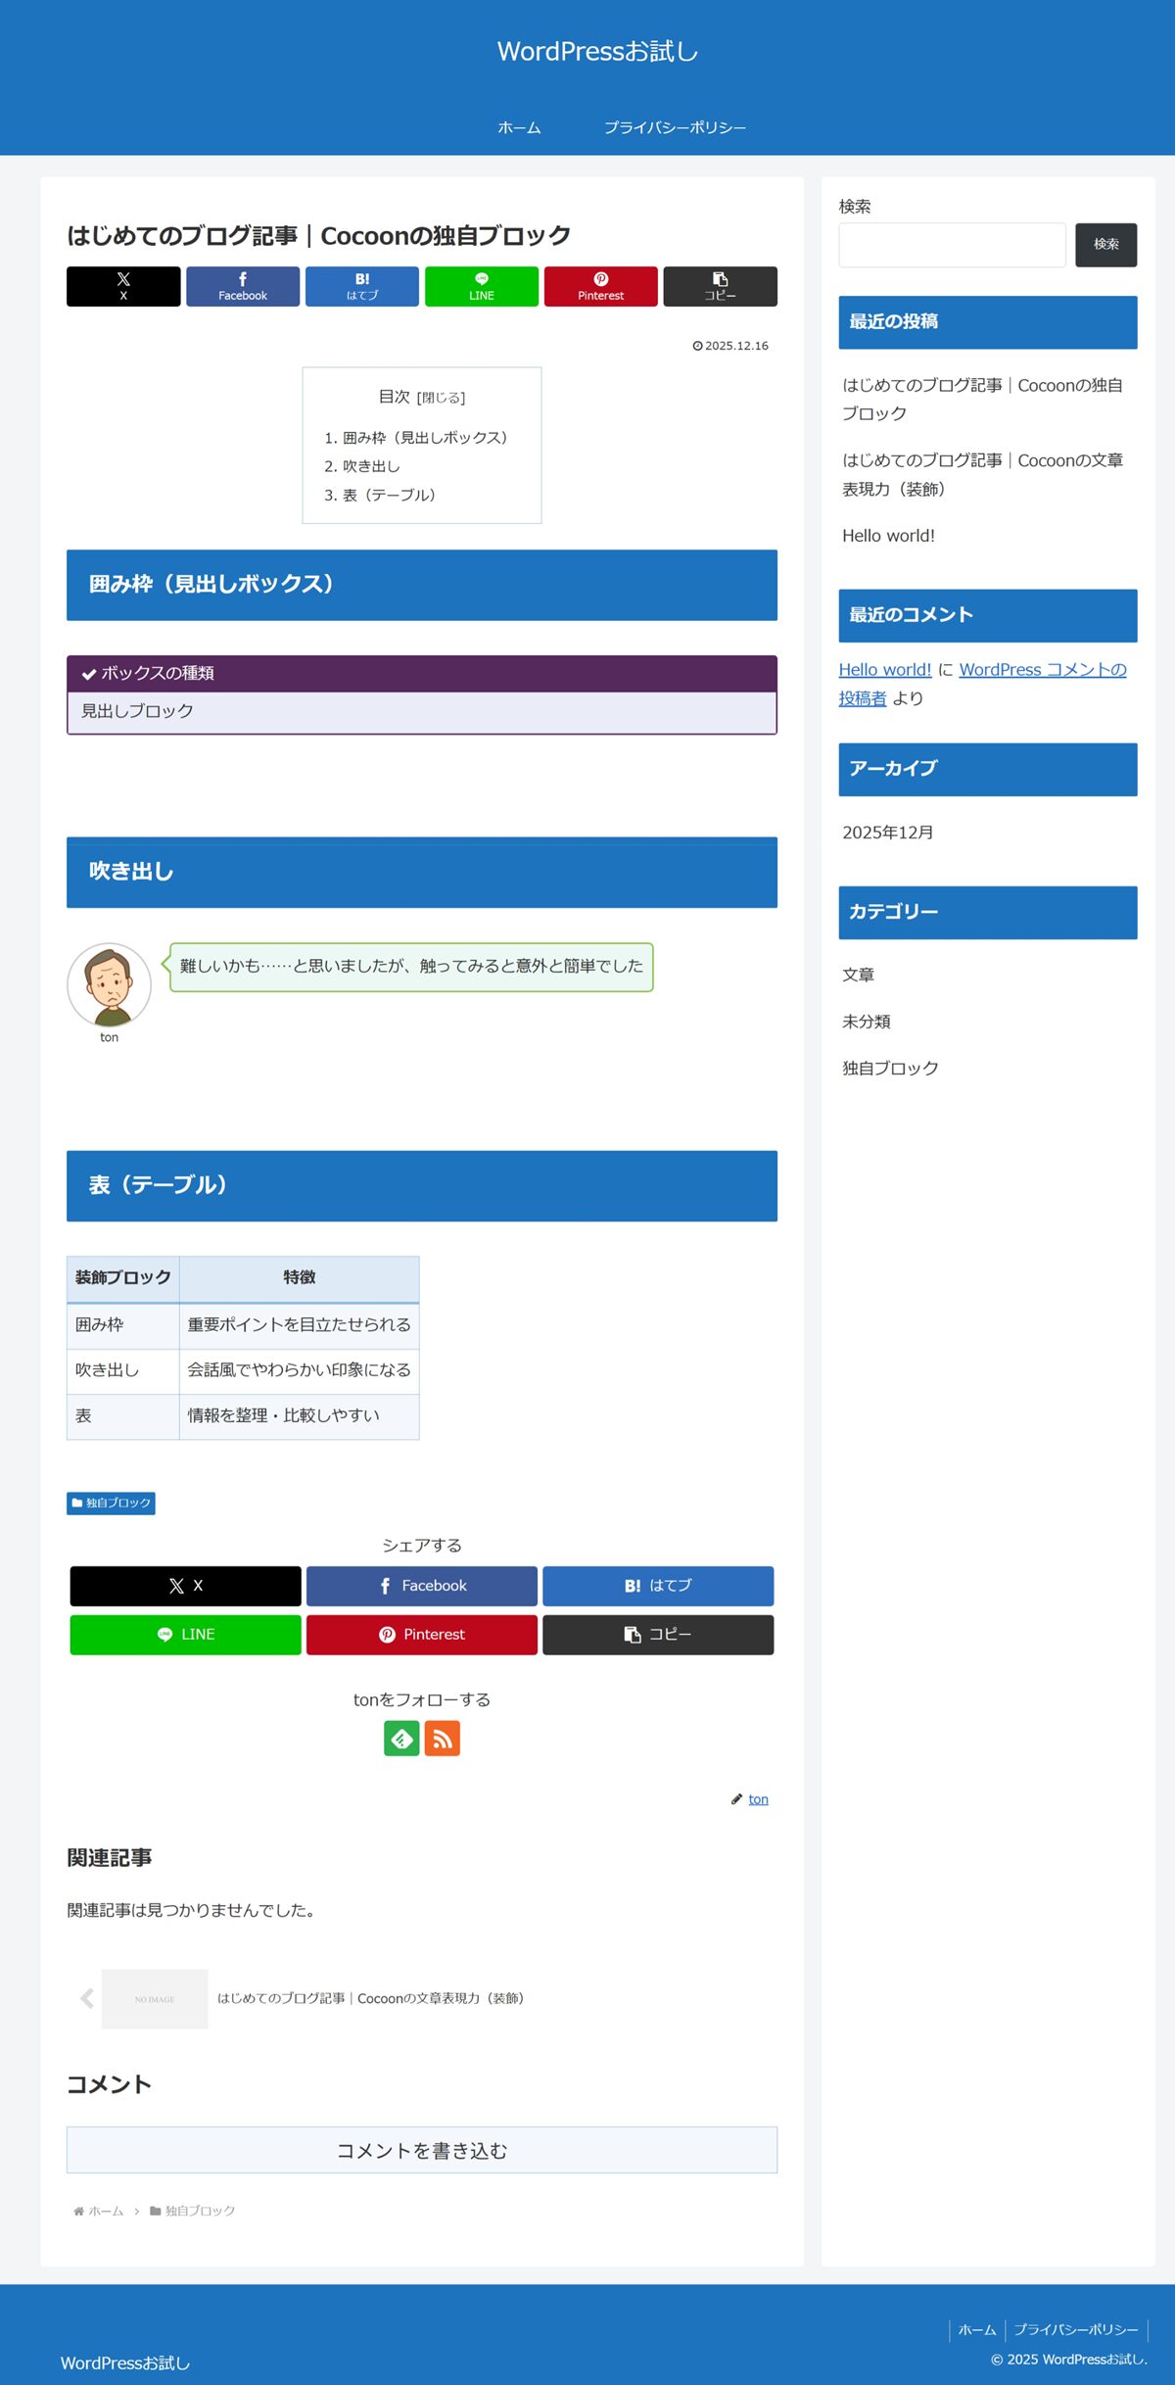Viewport: 1175px width, 2385px height.
Task: Open the 独自ブロック category tag badge
Action: tap(111, 1503)
